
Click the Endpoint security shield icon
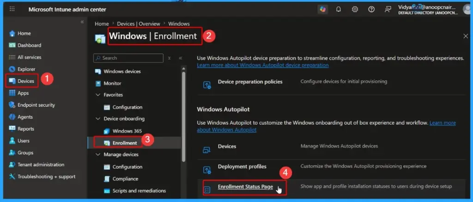12,105
